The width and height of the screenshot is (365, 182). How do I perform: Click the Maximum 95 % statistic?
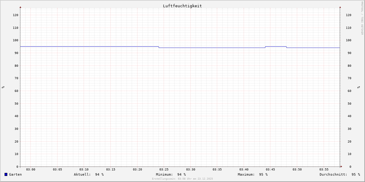click(x=253, y=174)
